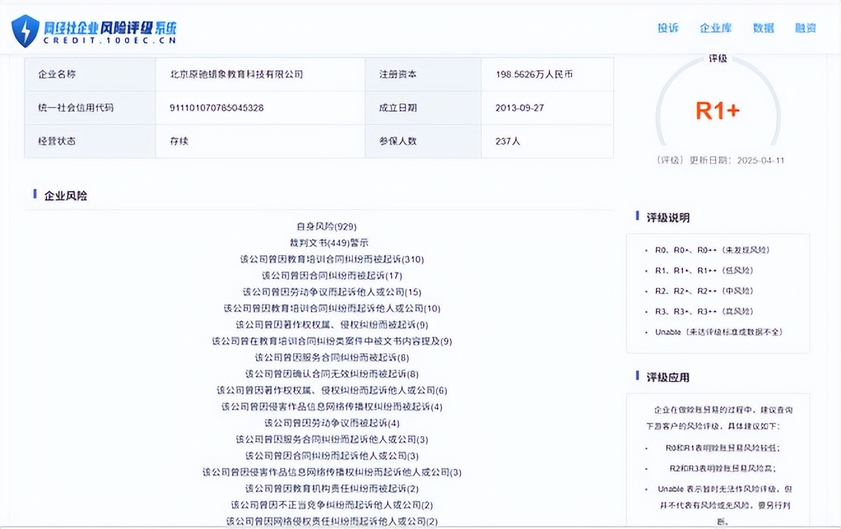The width and height of the screenshot is (841, 529).
Task: Click the 劳动争议而被起诉(4) row
Action: click(x=332, y=423)
